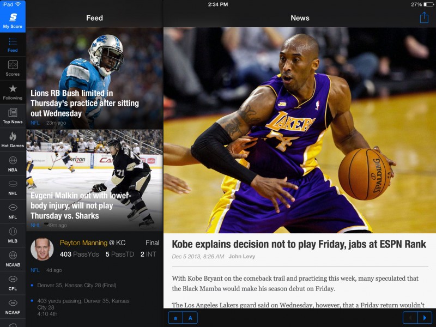Tap Peyton Manning avatar photo

42,249
